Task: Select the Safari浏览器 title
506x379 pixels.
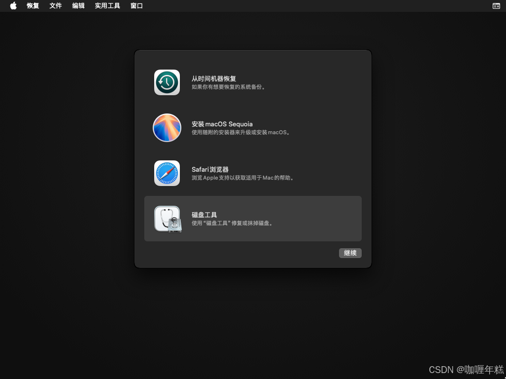Action: (210, 170)
